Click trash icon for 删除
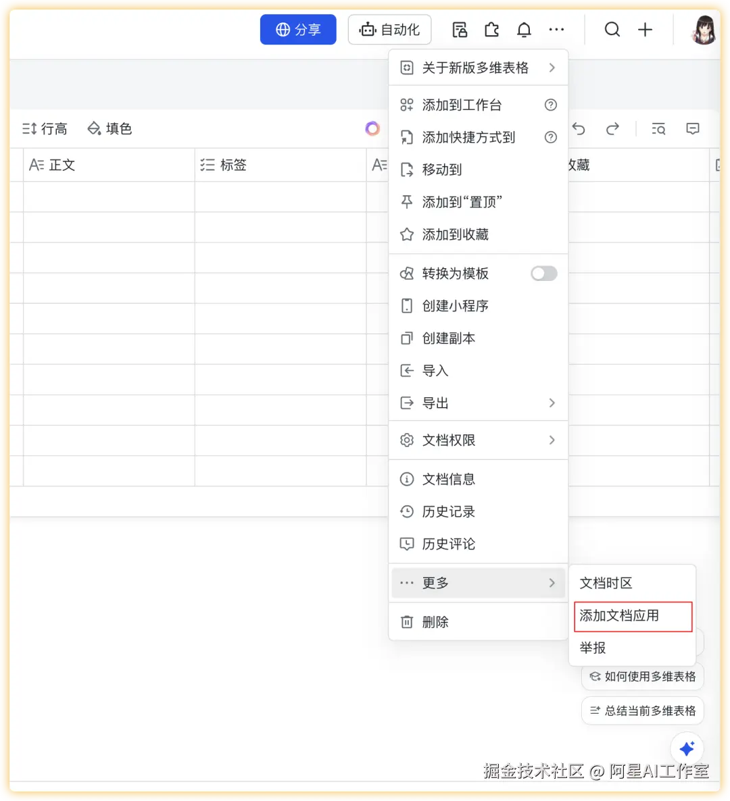 pyautogui.click(x=406, y=622)
